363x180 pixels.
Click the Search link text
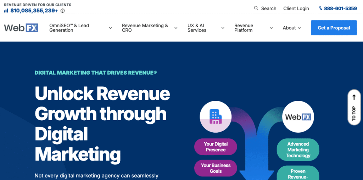(x=269, y=8)
